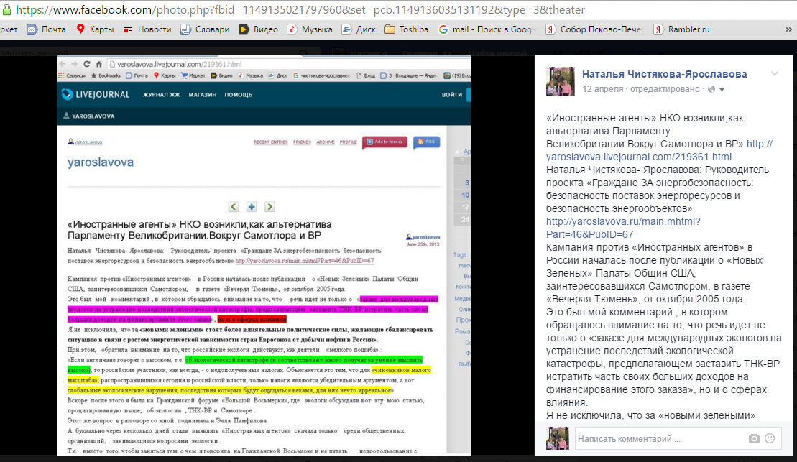Open Наталья Чистякова-Ярославова profile name link
Viewport: 797px width, 462px height.
click(664, 74)
